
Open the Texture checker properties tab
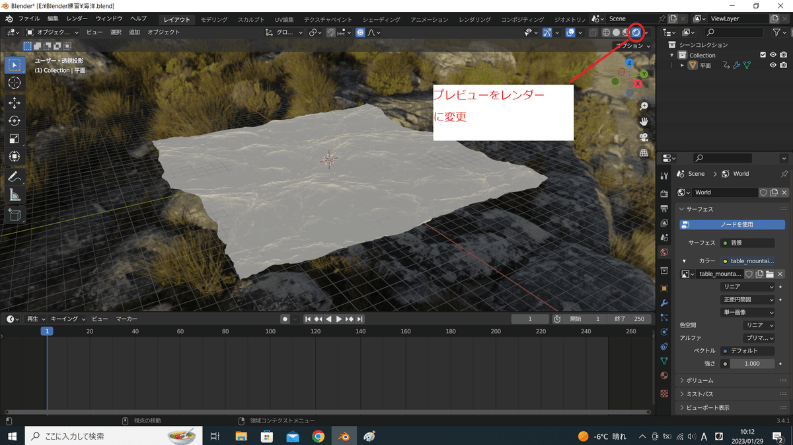pyautogui.click(x=664, y=393)
